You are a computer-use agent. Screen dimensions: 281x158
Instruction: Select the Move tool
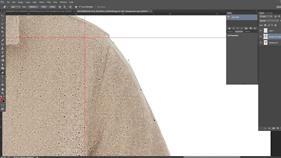point(2,16)
